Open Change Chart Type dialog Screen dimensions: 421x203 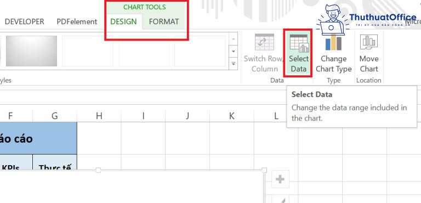[x=333, y=53]
